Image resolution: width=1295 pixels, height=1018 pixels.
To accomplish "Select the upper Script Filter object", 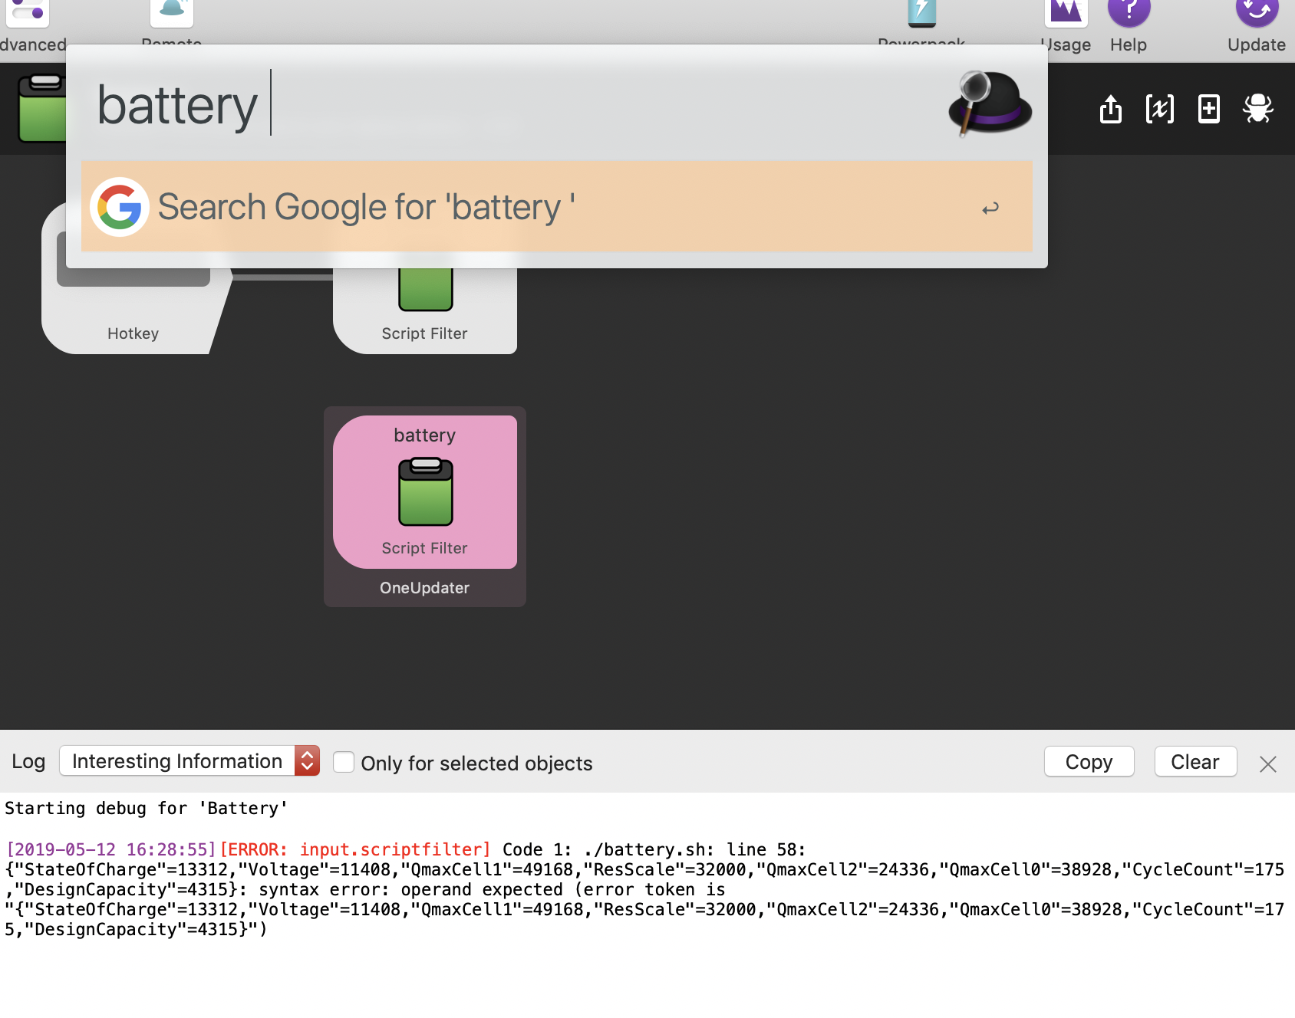I will (x=425, y=310).
